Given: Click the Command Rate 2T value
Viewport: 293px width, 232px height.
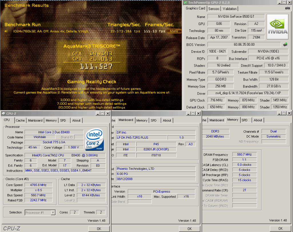Looking at the screenshot, I should (244, 190).
